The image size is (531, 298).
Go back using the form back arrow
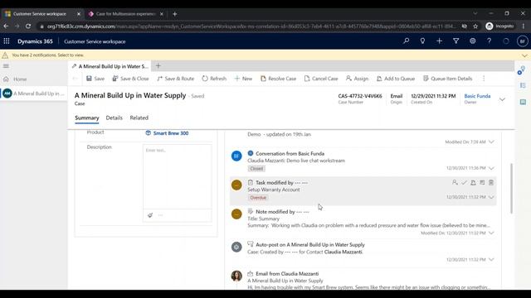[x=76, y=79]
